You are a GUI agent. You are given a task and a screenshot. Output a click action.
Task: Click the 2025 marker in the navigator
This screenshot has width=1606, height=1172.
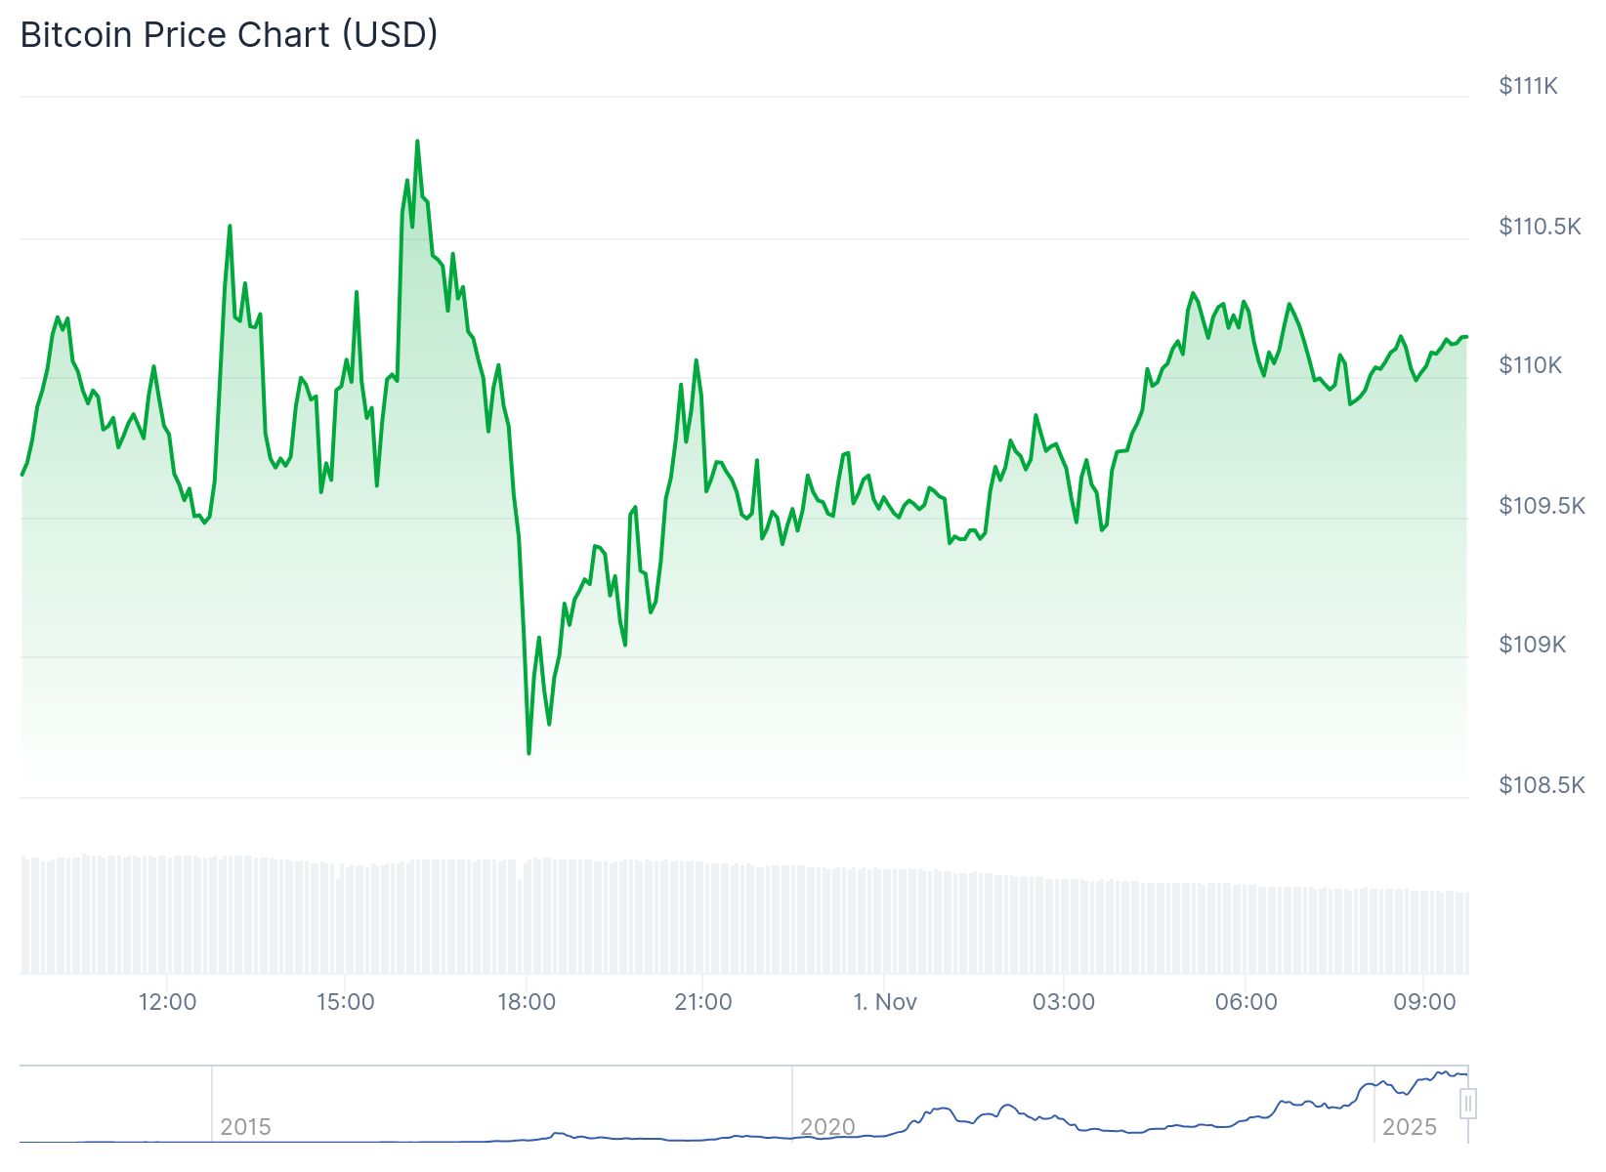(1410, 1127)
